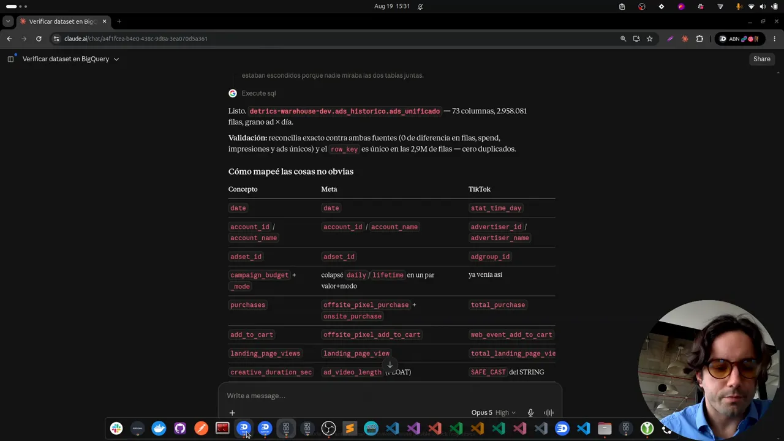Screen dimensions: 784x441
Task: Click the webcam overlay thumbnail
Action: (x=709, y=370)
